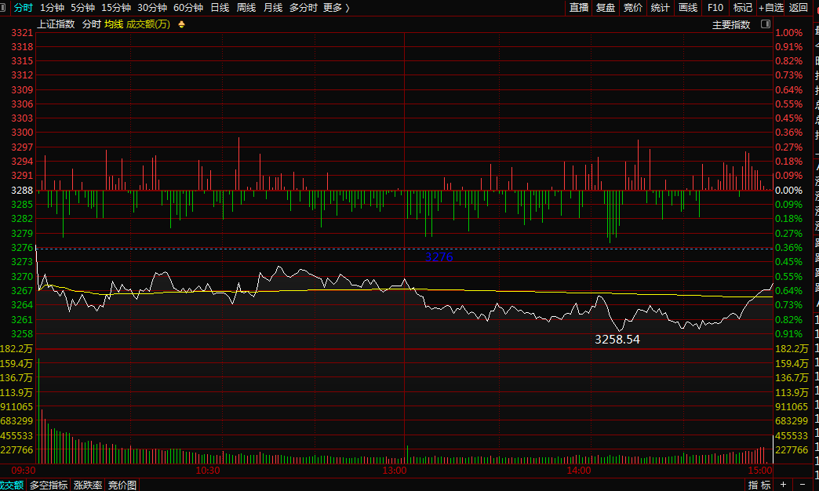
Task: Select the 多空指标 bottom tab
Action: click(x=49, y=485)
